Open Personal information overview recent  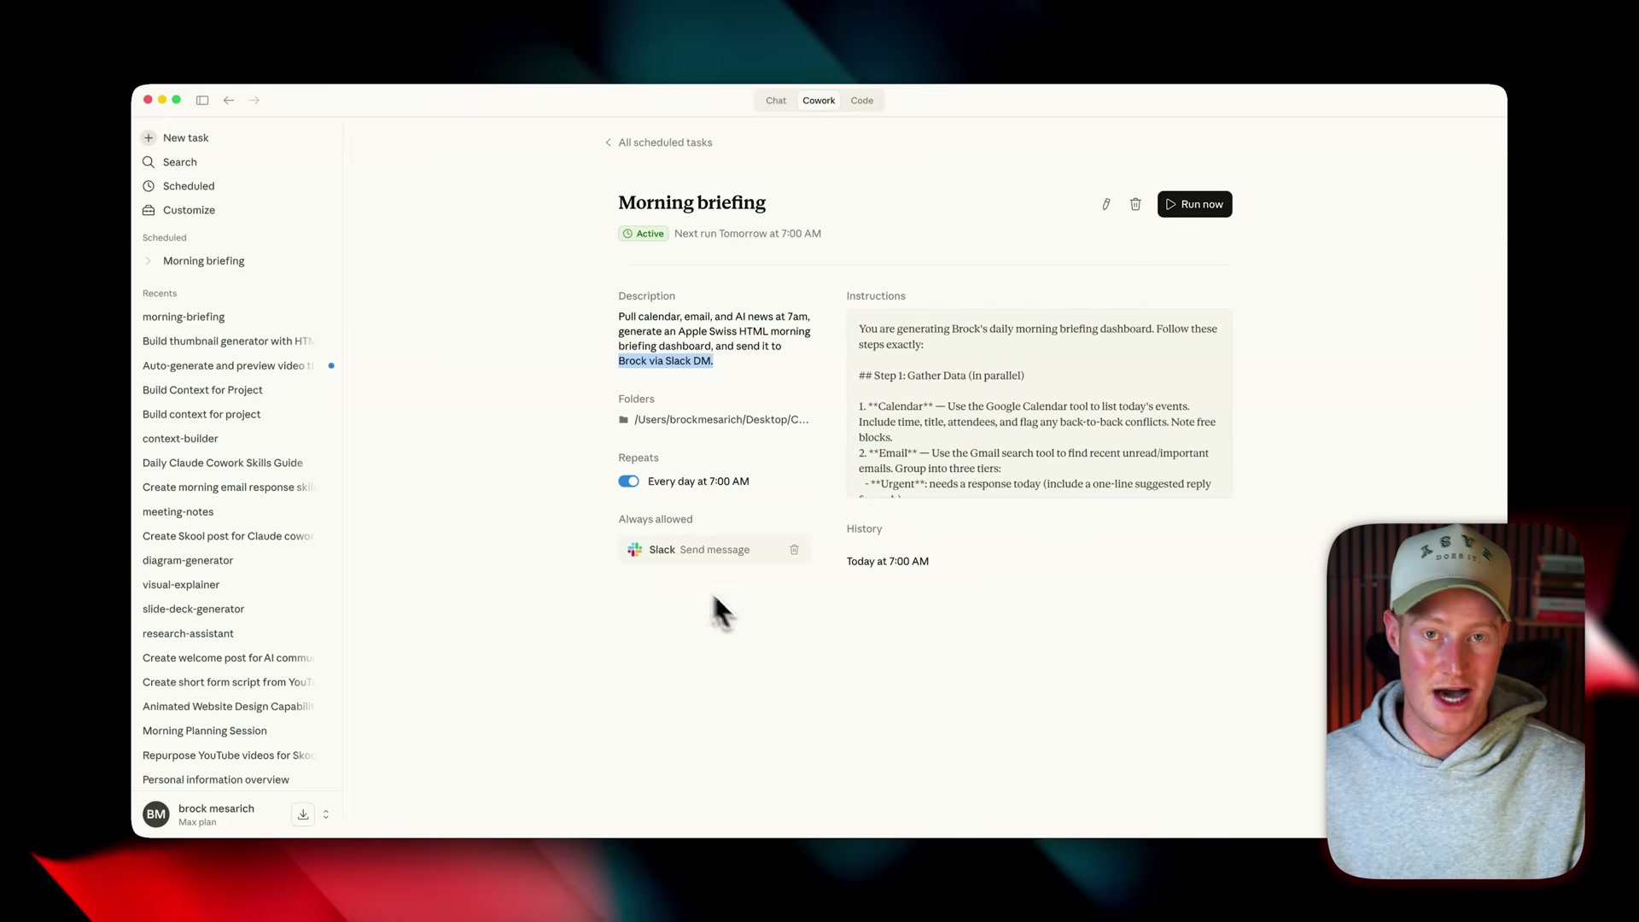coord(215,780)
